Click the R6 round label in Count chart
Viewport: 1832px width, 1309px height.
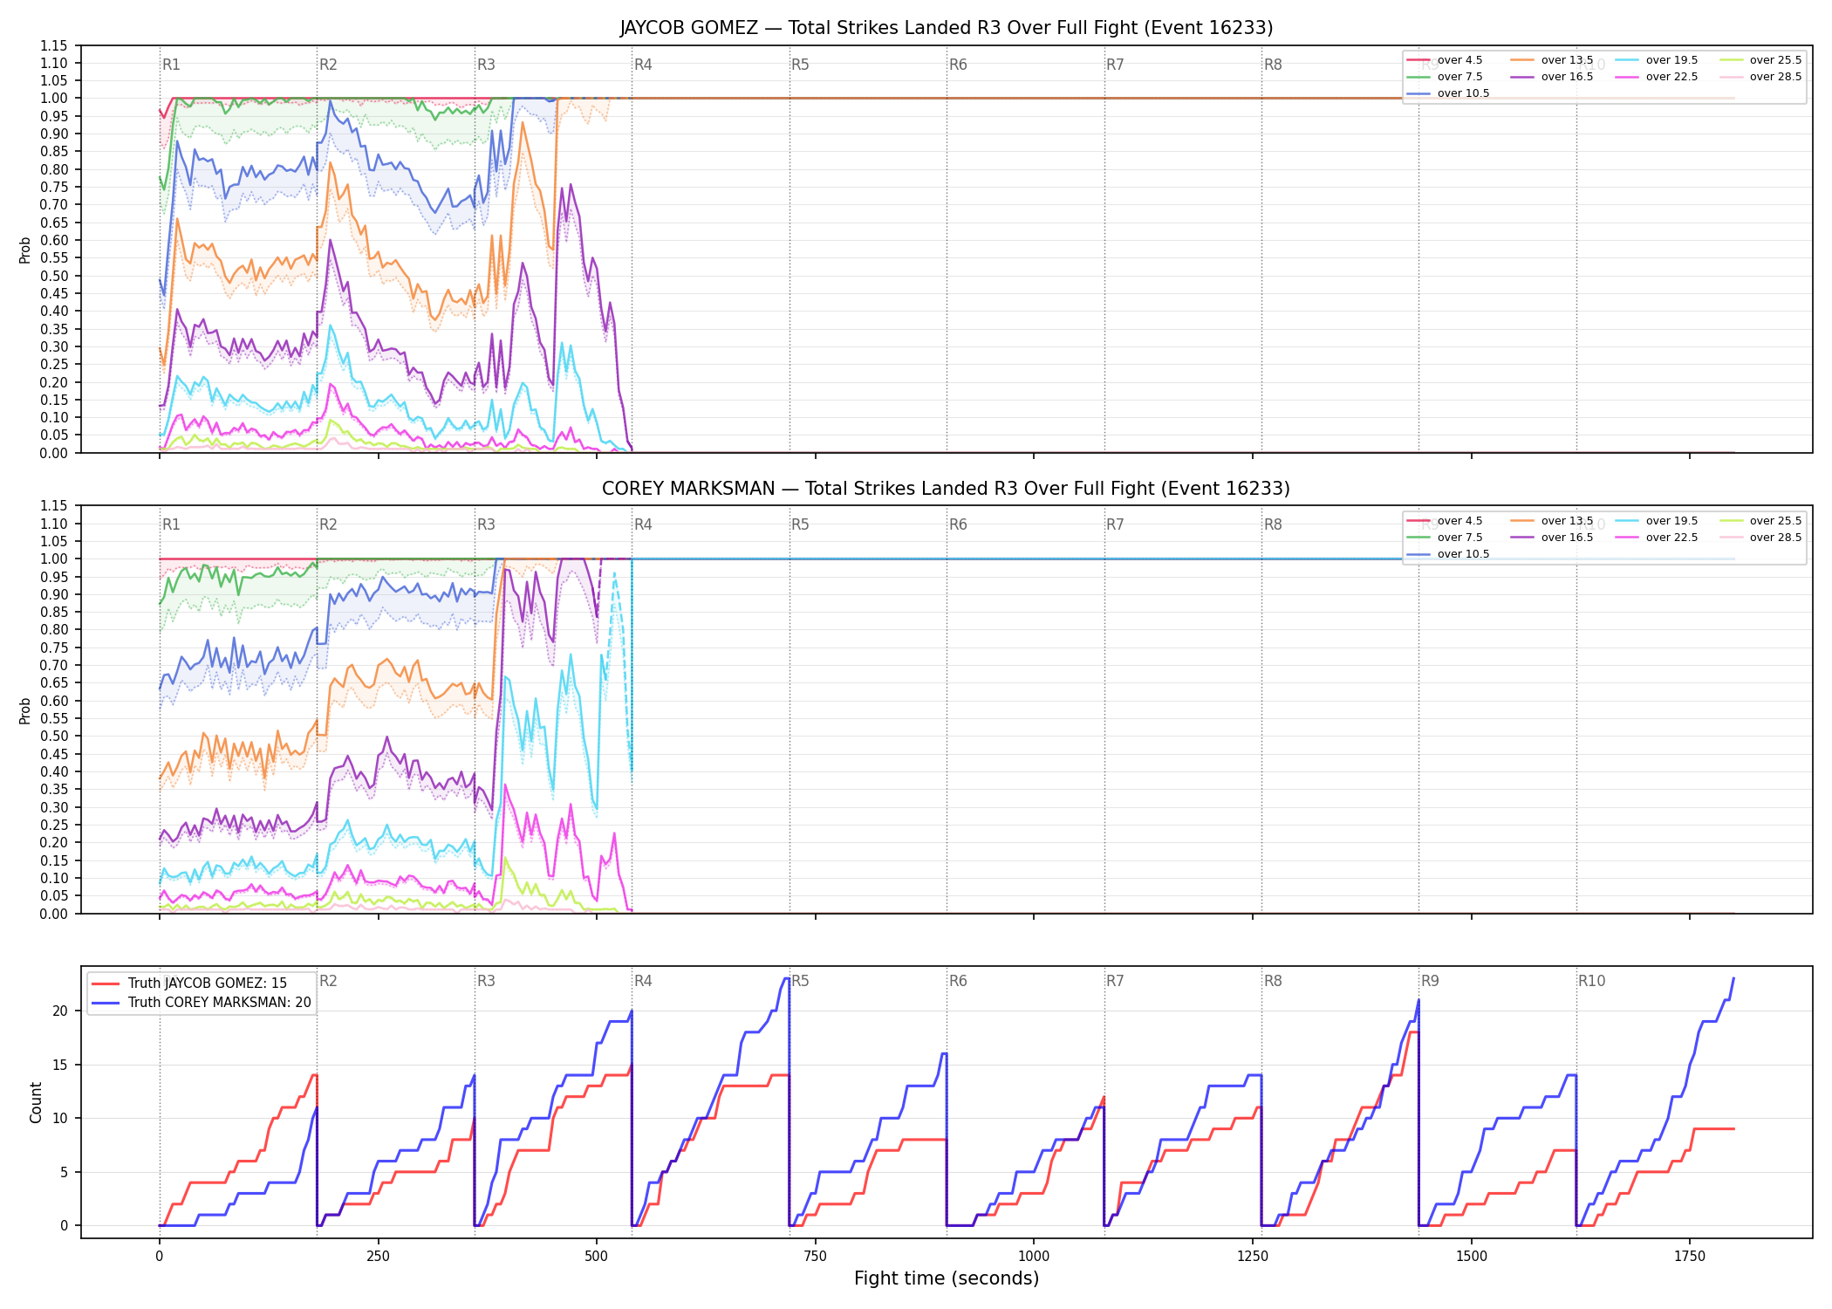click(x=958, y=981)
